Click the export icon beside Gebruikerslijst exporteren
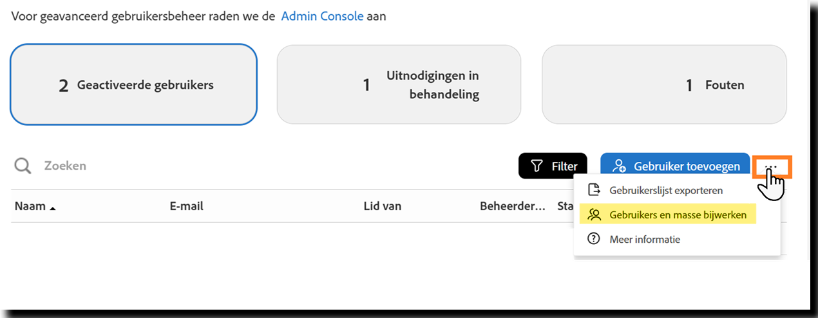Screen dimensions: 818x318 [x=594, y=190]
